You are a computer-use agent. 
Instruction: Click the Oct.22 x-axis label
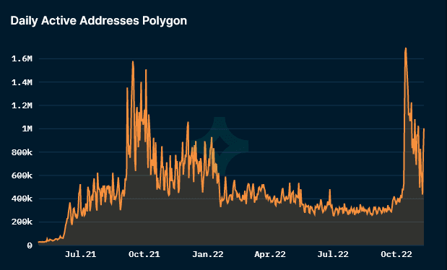(396, 254)
